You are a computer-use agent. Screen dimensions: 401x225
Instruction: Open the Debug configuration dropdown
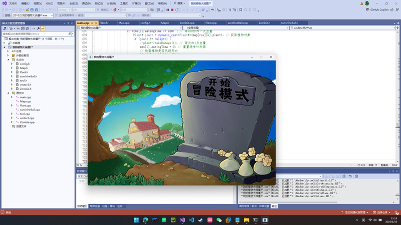coord(64,9)
